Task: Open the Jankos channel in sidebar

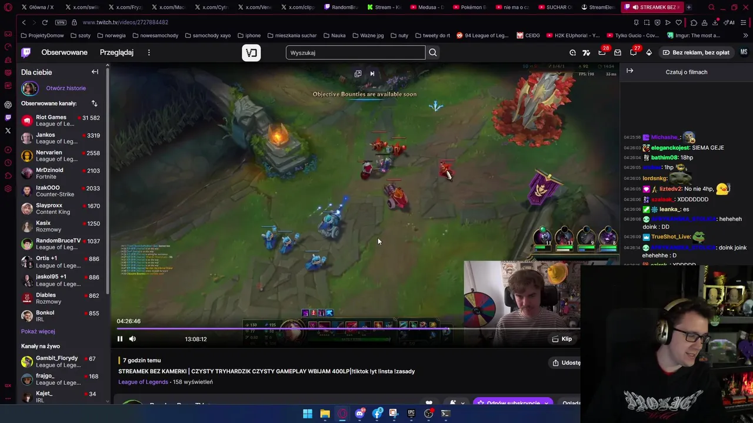Action: (x=61, y=138)
